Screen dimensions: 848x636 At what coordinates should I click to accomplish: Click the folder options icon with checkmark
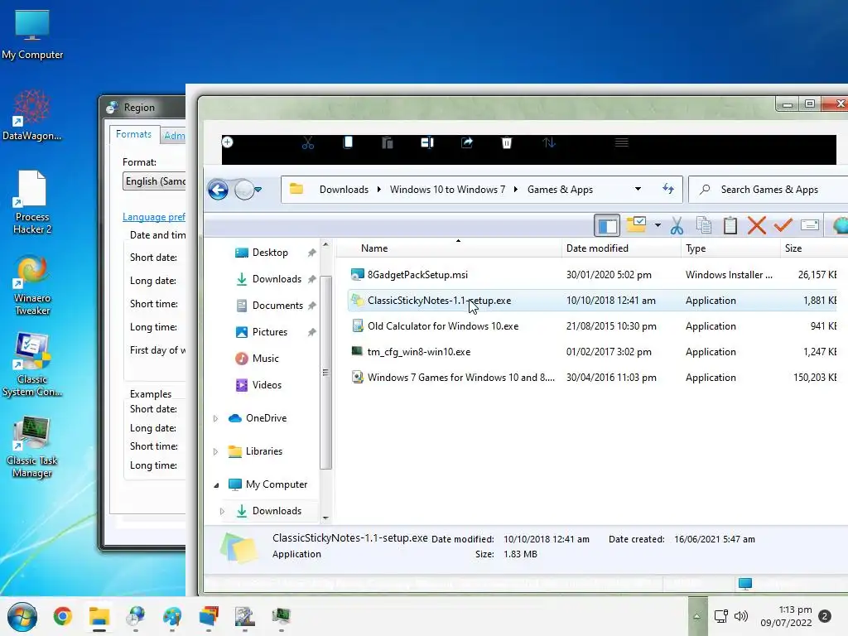pyautogui.click(x=636, y=224)
